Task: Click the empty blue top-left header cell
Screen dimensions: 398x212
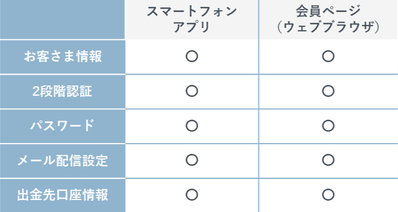Action: (62, 19)
